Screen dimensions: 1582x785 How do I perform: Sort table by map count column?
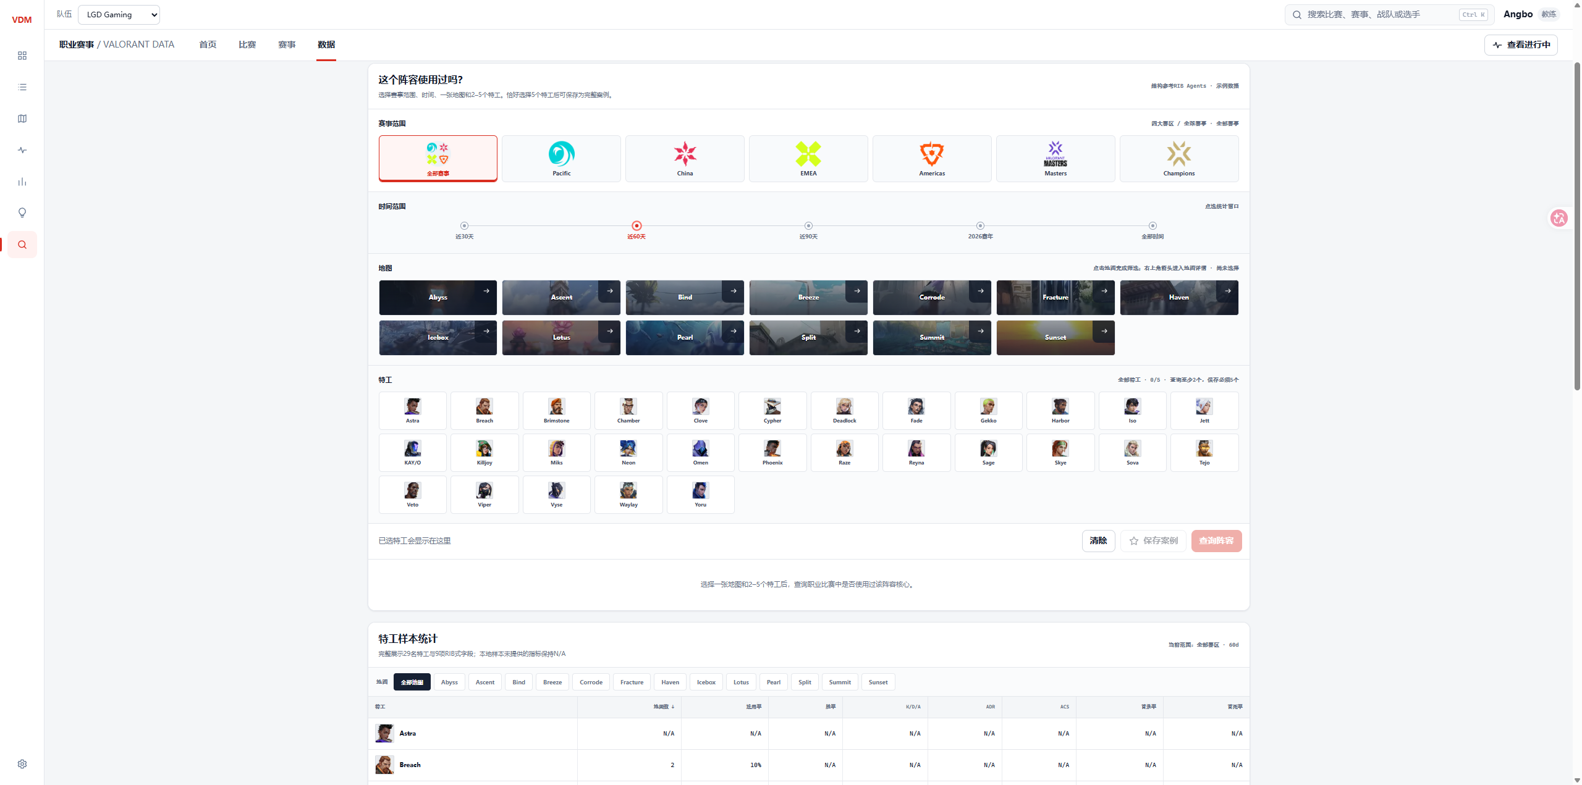tap(664, 707)
